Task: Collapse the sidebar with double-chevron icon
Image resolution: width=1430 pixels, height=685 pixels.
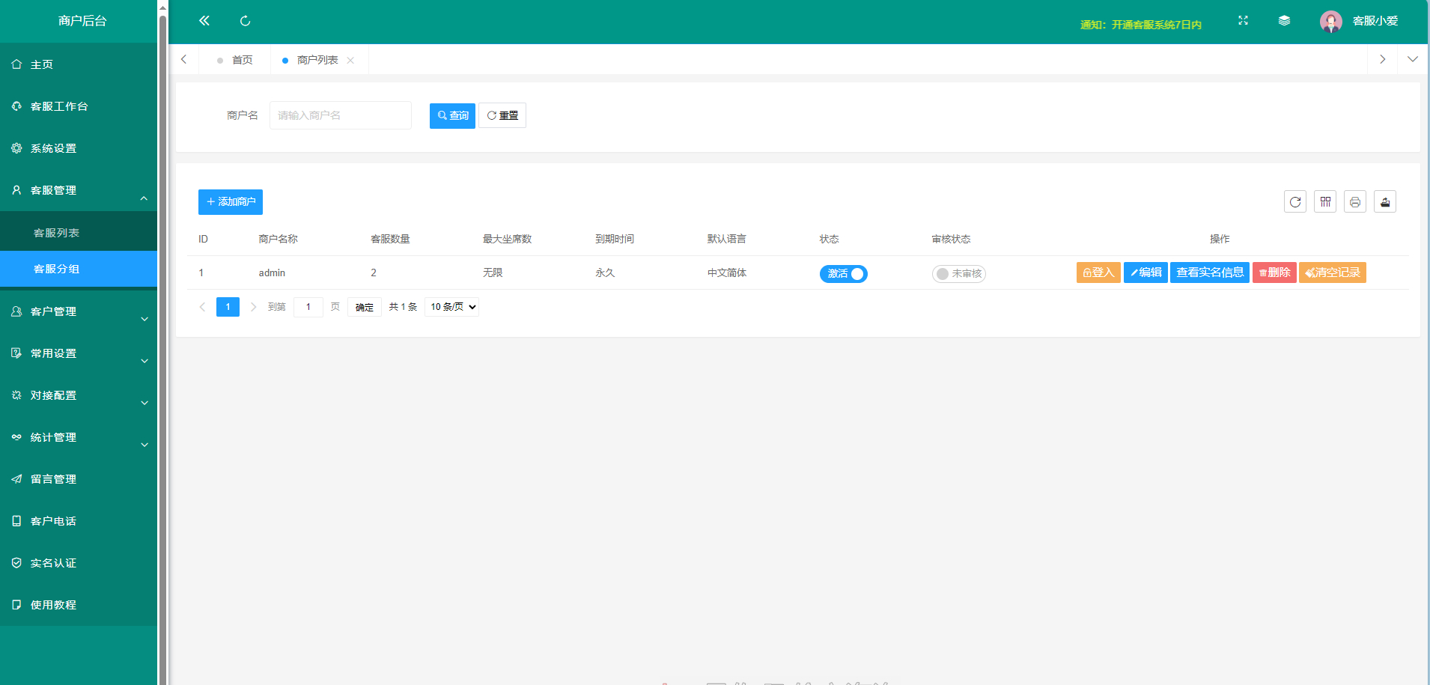Action: (x=204, y=21)
